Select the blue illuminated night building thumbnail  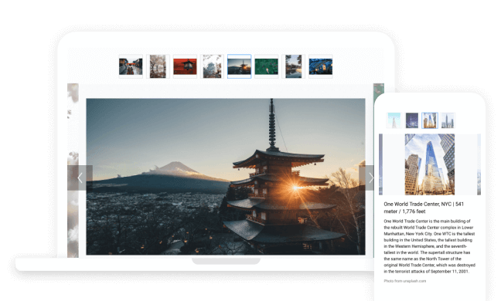(321, 66)
